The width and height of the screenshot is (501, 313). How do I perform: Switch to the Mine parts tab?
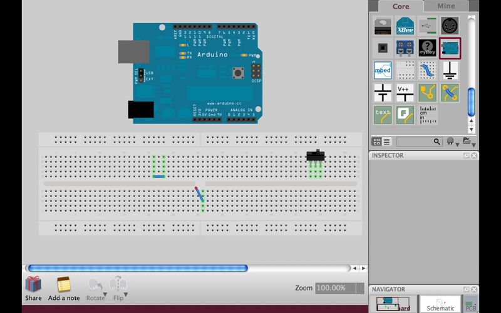click(x=446, y=6)
